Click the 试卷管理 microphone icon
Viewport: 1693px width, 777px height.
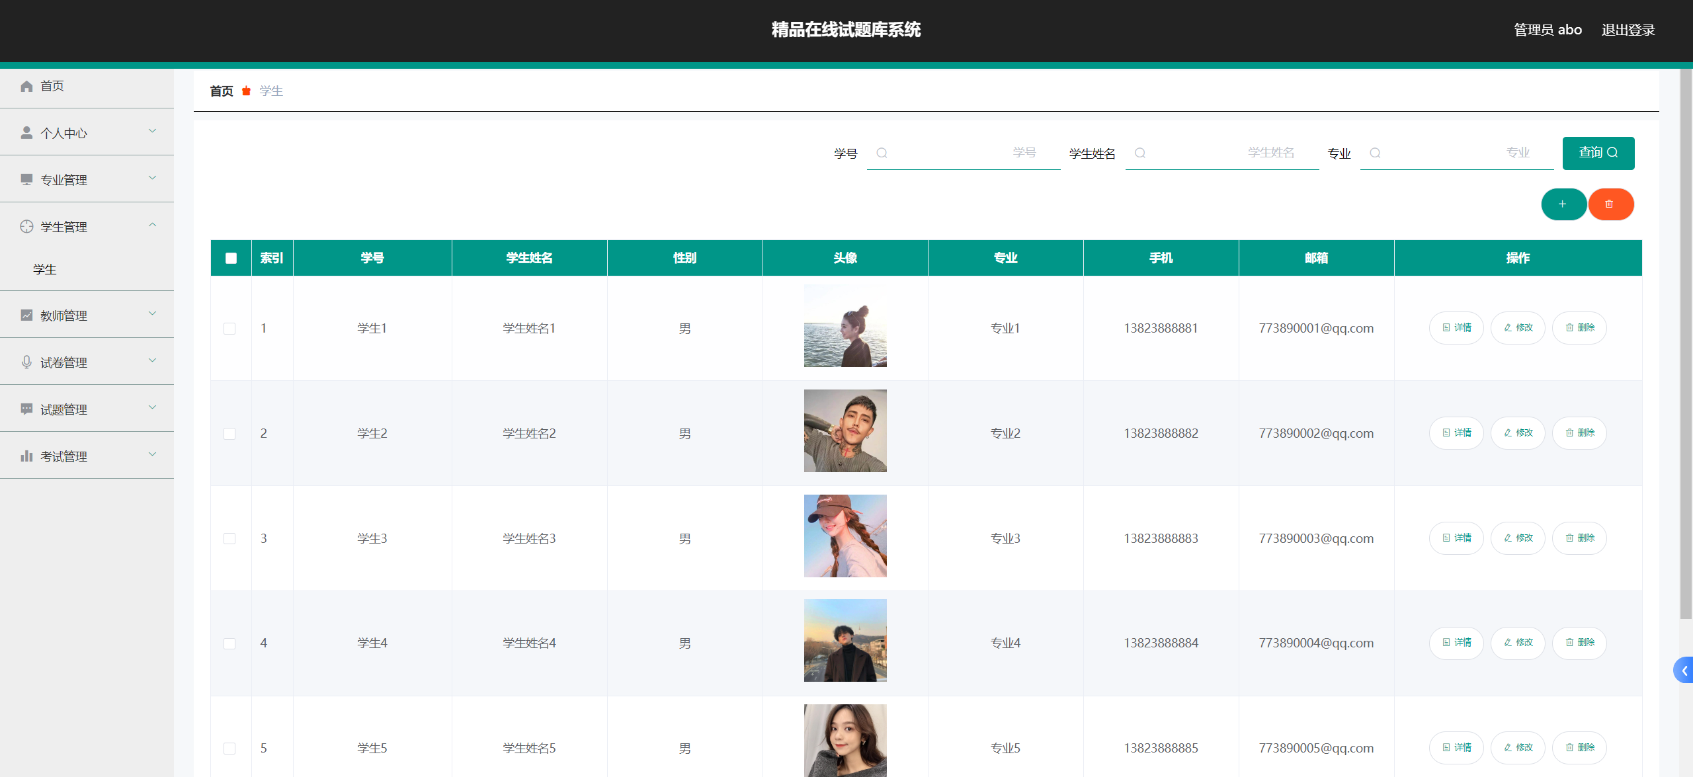pyautogui.click(x=26, y=362)
